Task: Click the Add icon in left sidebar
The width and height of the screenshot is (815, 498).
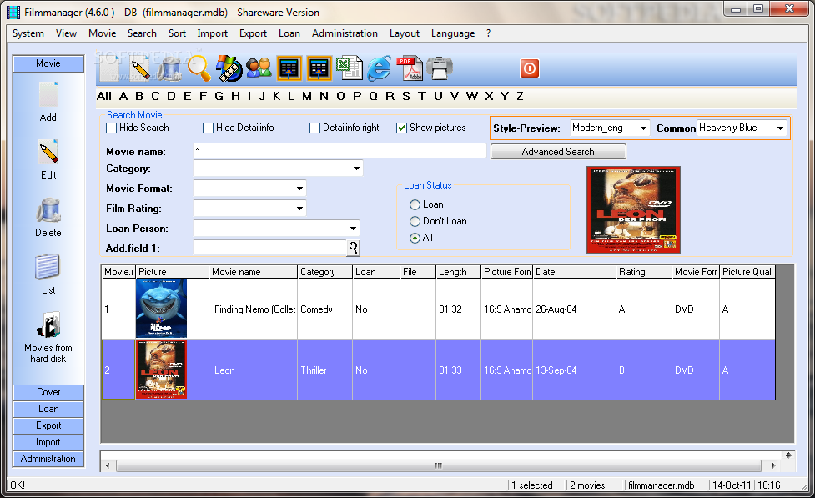Action: click(x=48, y=94)
